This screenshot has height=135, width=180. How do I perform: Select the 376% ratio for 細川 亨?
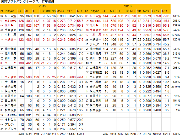tap(176, 58)
